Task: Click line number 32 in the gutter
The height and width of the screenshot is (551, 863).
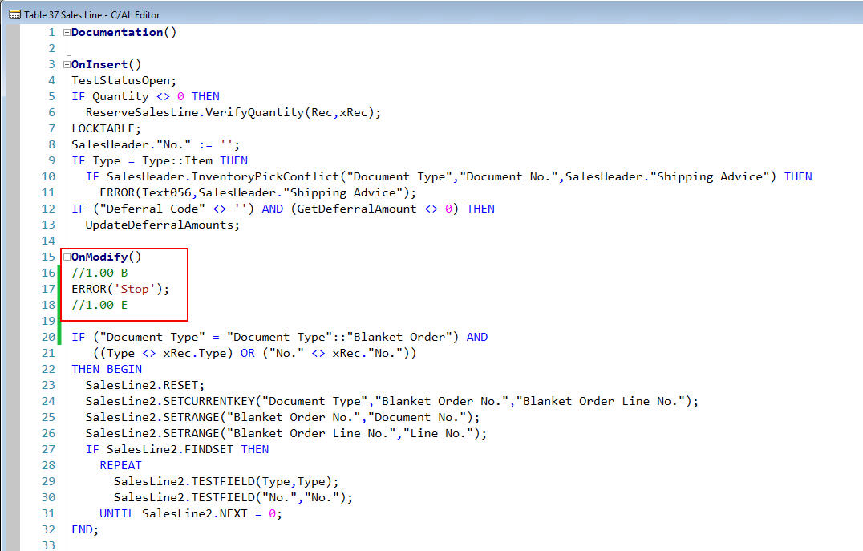Action: pos(48,529)
